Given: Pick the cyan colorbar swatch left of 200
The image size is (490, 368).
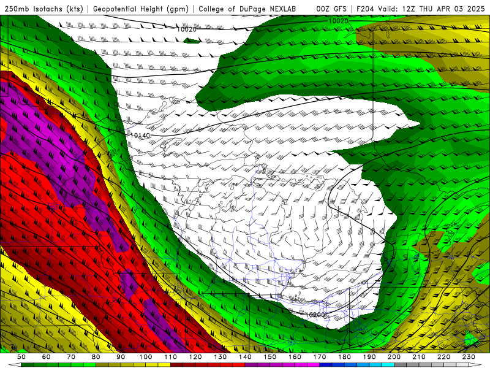Looking at the screenshot, I should pos(388,365).
